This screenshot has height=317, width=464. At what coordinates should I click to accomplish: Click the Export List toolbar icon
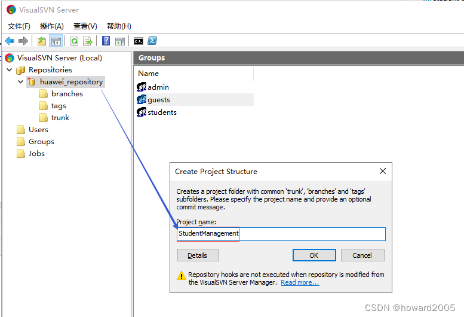(88, 41)
